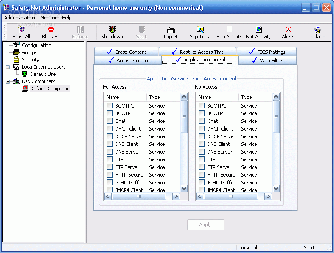Click the Personal status bar field
334x253 pixels.
(263, 248)
